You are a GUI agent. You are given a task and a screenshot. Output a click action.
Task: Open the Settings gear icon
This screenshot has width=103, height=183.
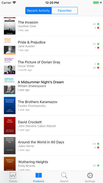click(90, 175)
